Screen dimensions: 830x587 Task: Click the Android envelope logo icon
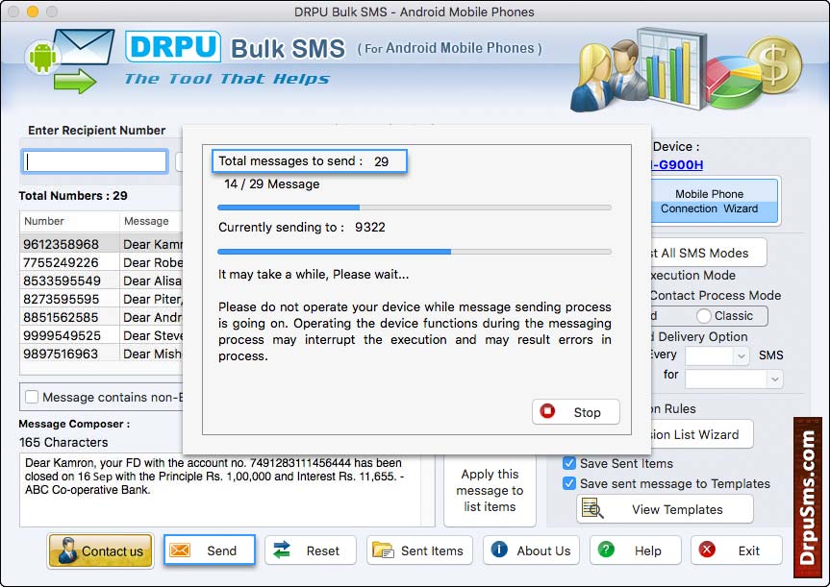click(x=69, y=61)
